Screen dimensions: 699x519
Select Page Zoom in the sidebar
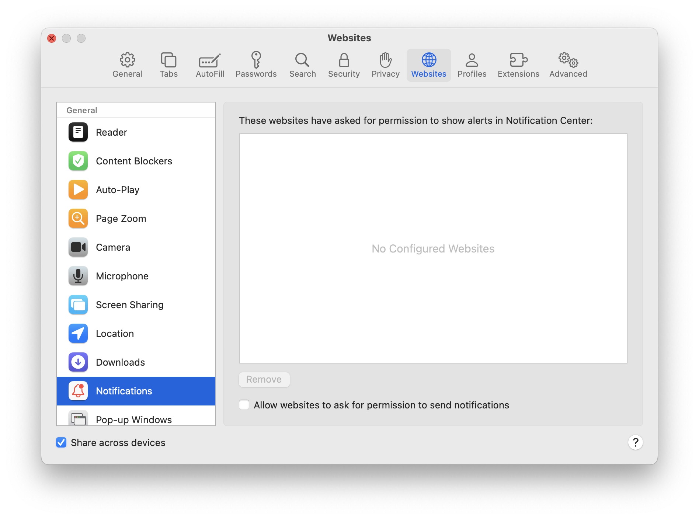tap(136, 219)
